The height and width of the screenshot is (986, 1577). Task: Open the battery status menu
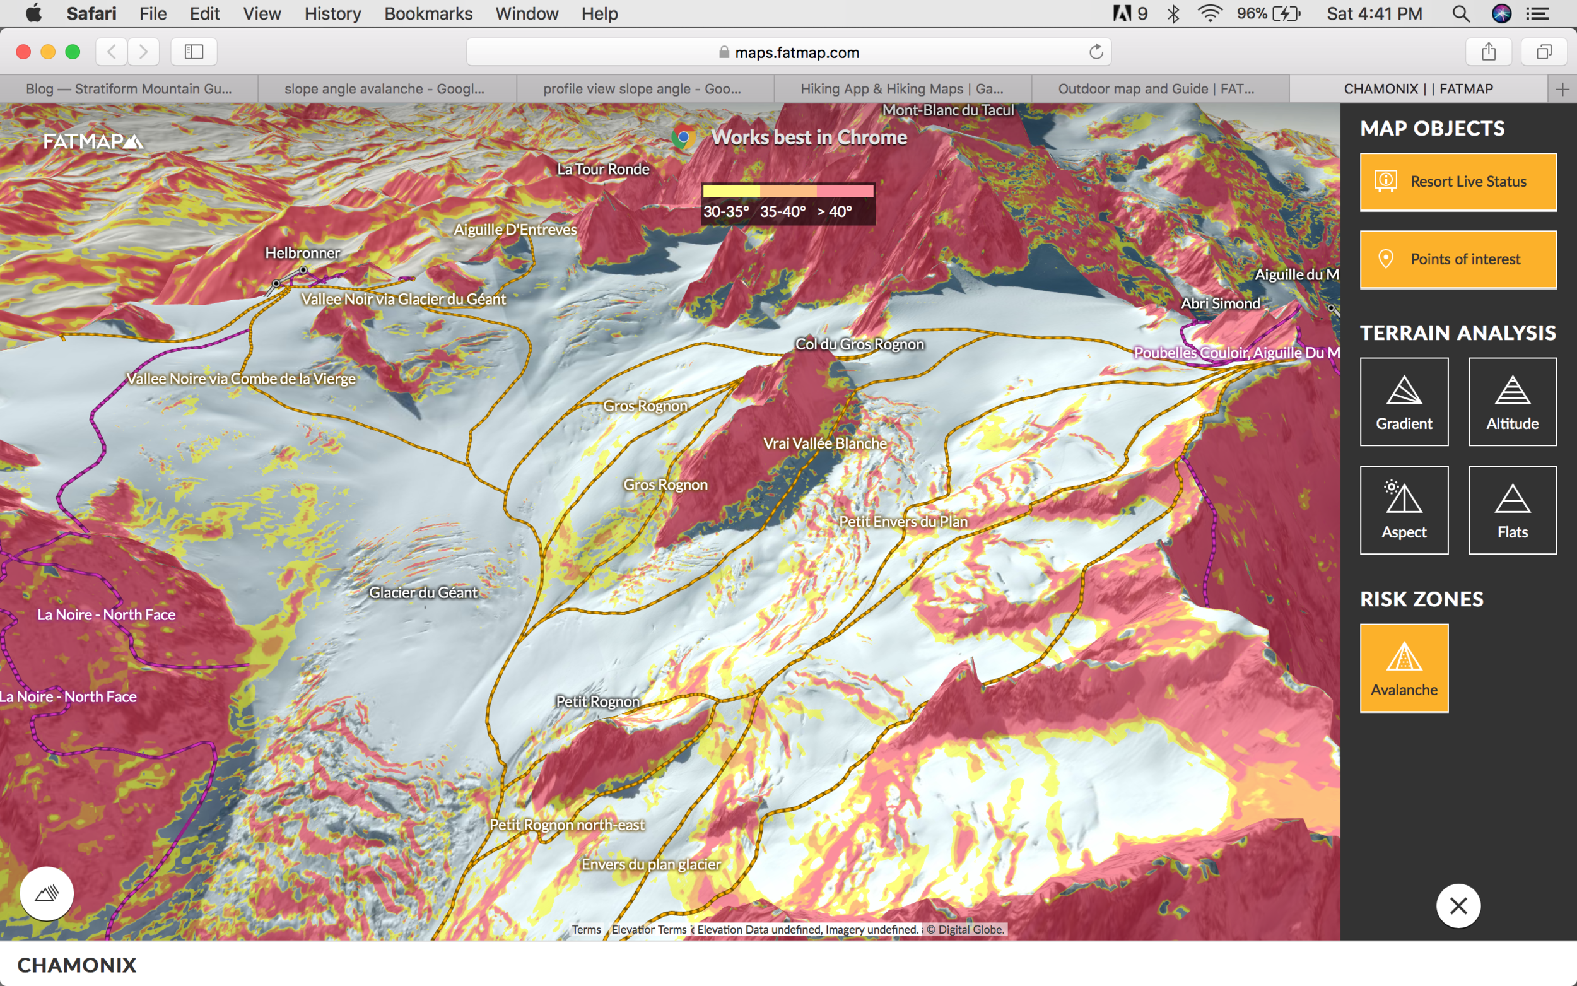point(1269,14)
